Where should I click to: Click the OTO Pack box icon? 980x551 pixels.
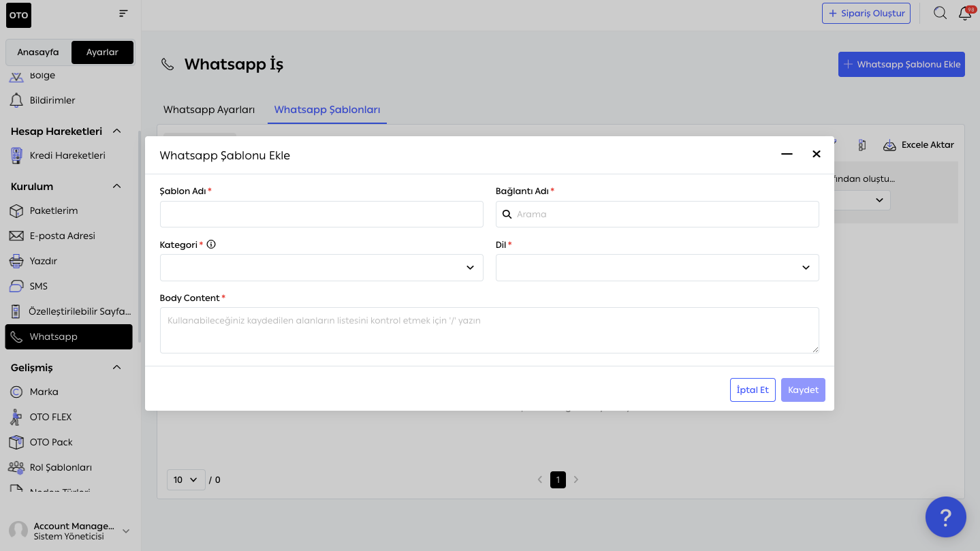(x=16, y=442)
